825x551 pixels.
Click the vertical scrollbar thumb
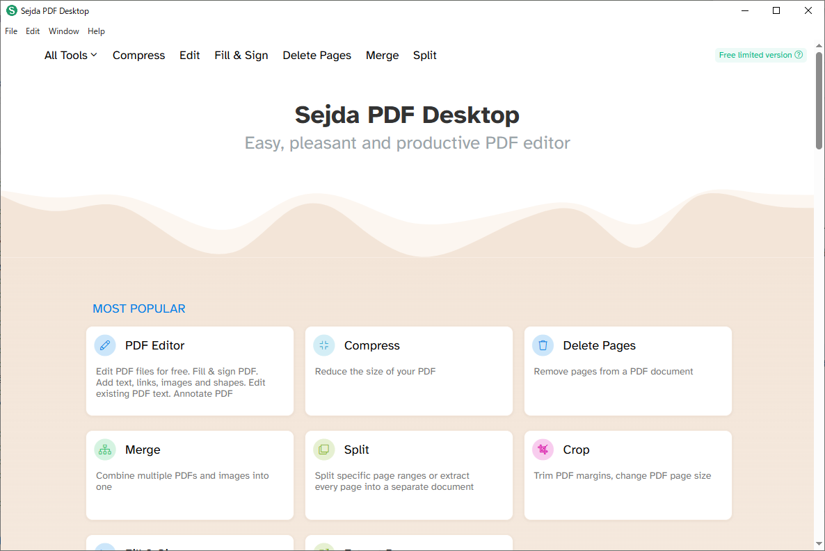click(x=819, y=100)
